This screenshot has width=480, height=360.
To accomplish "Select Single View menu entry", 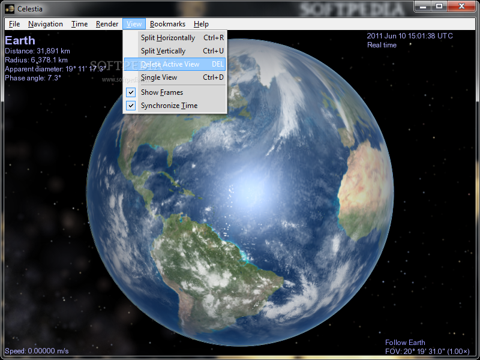I will click(x=175, y=77).
